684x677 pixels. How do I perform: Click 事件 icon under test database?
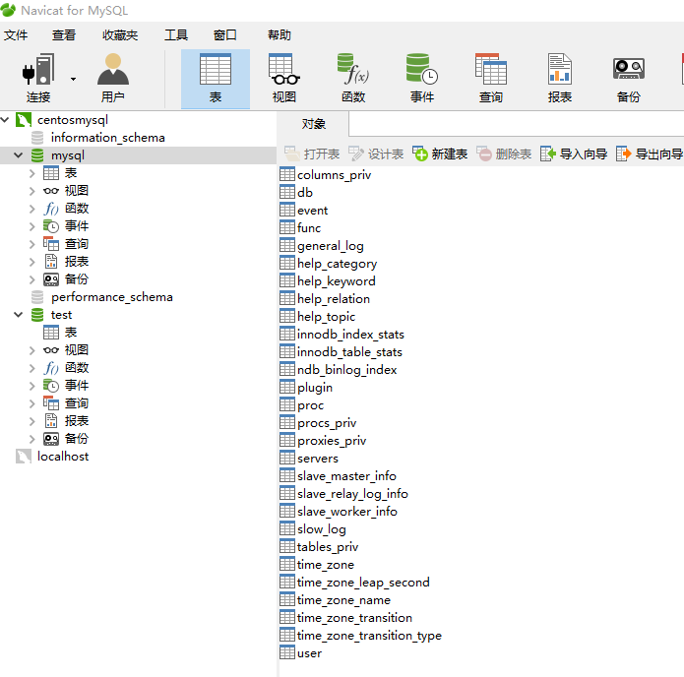51,385
